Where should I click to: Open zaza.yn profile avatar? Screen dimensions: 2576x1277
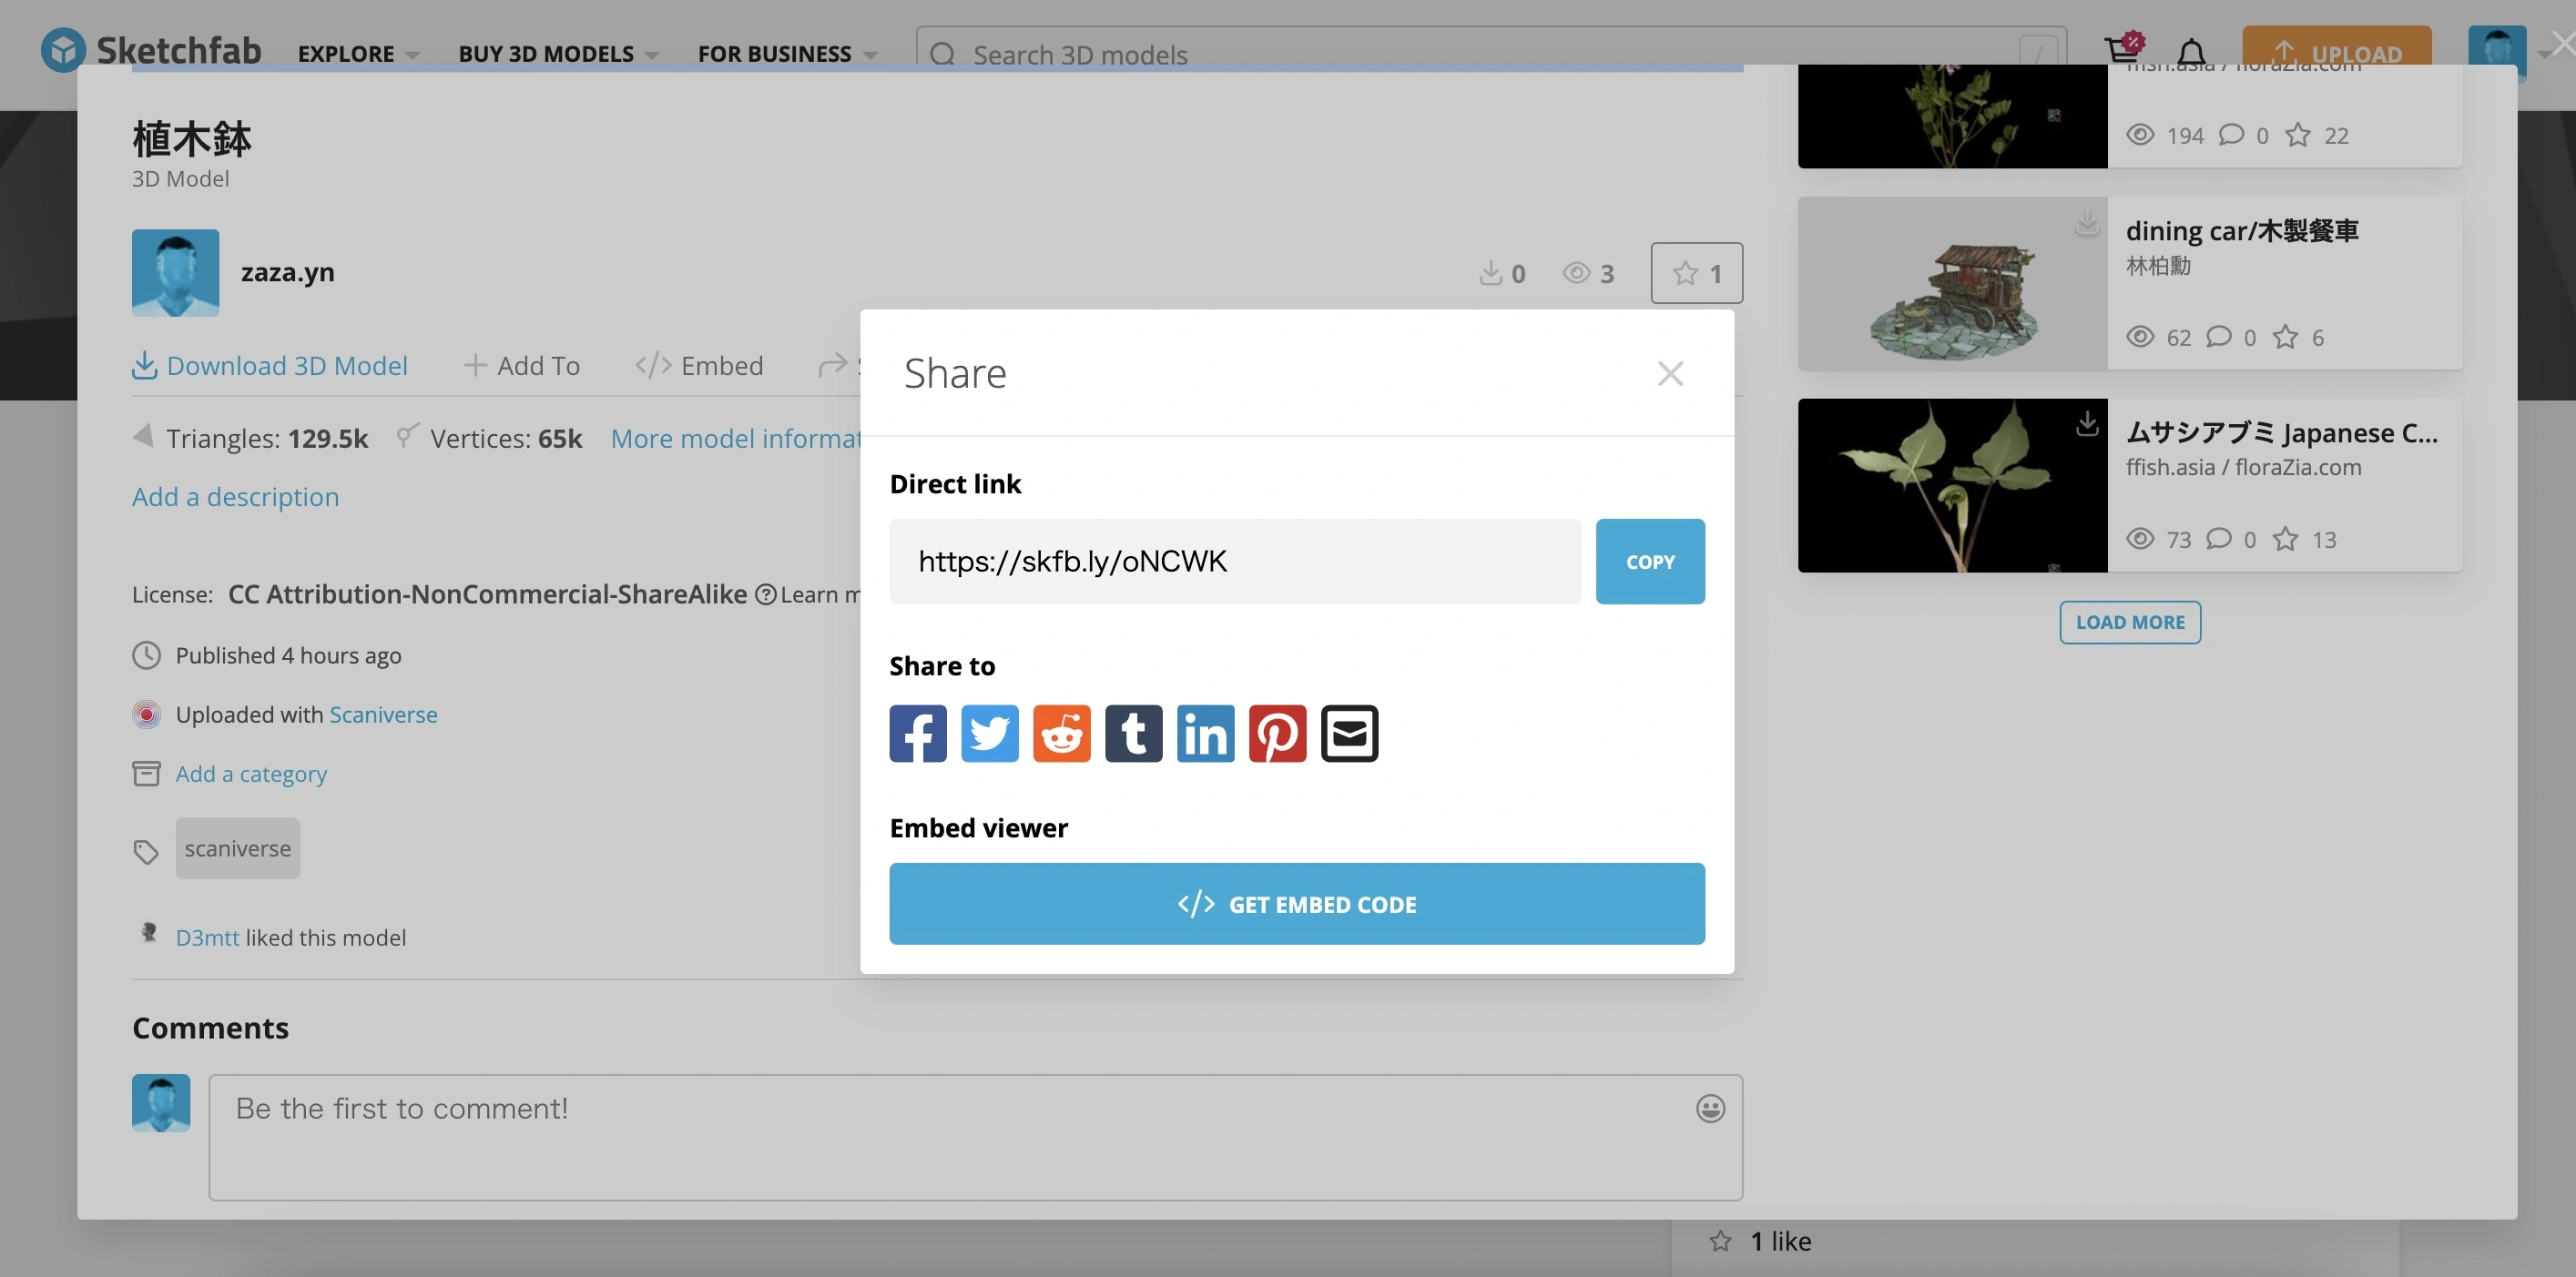[176, 273]
